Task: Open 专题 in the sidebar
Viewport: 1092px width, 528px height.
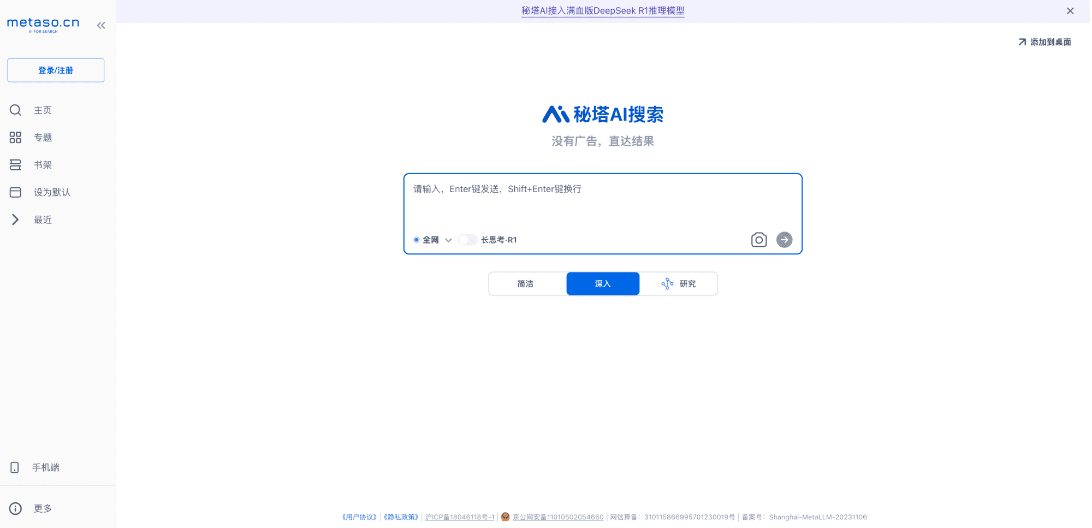Action: coord(43,138)
